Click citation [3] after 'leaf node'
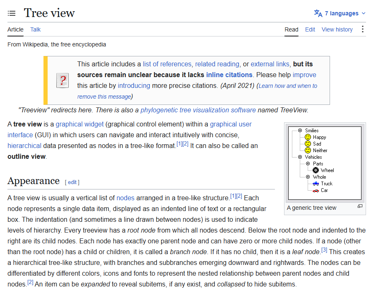371x296 pixels. coord(324,250)
